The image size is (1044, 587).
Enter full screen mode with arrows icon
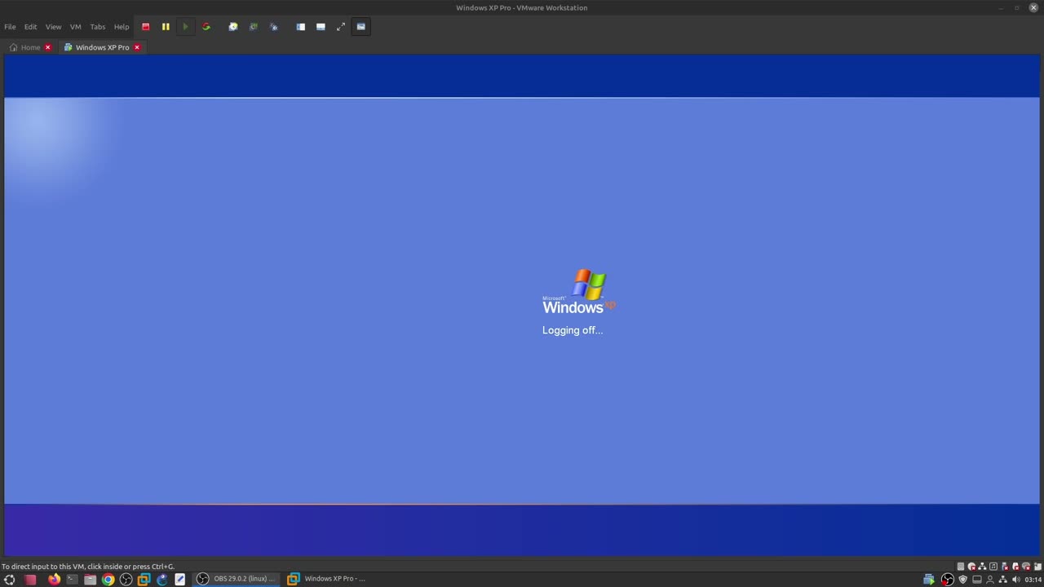[x=341, y=27]
